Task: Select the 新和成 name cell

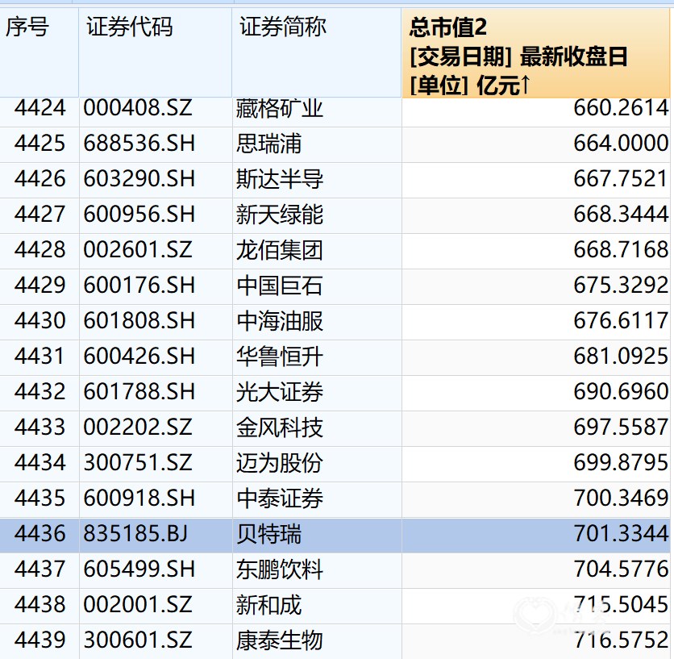Action: 317,606
